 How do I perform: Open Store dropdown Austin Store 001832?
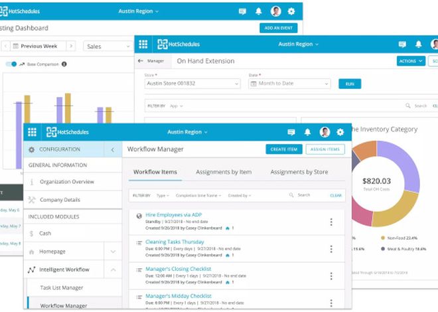click(x=192, y=84)
